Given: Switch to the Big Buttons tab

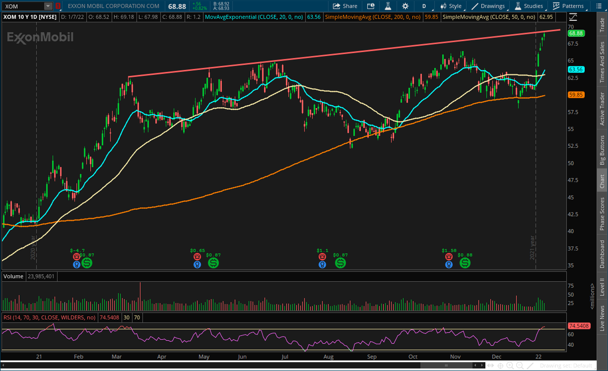Looking at the screenshot, I should [602, 150].
